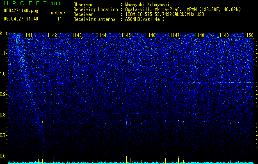Screen dimensions: 258x164
Task: Select the file name 0504271140.png
Action: coord(21,11)
